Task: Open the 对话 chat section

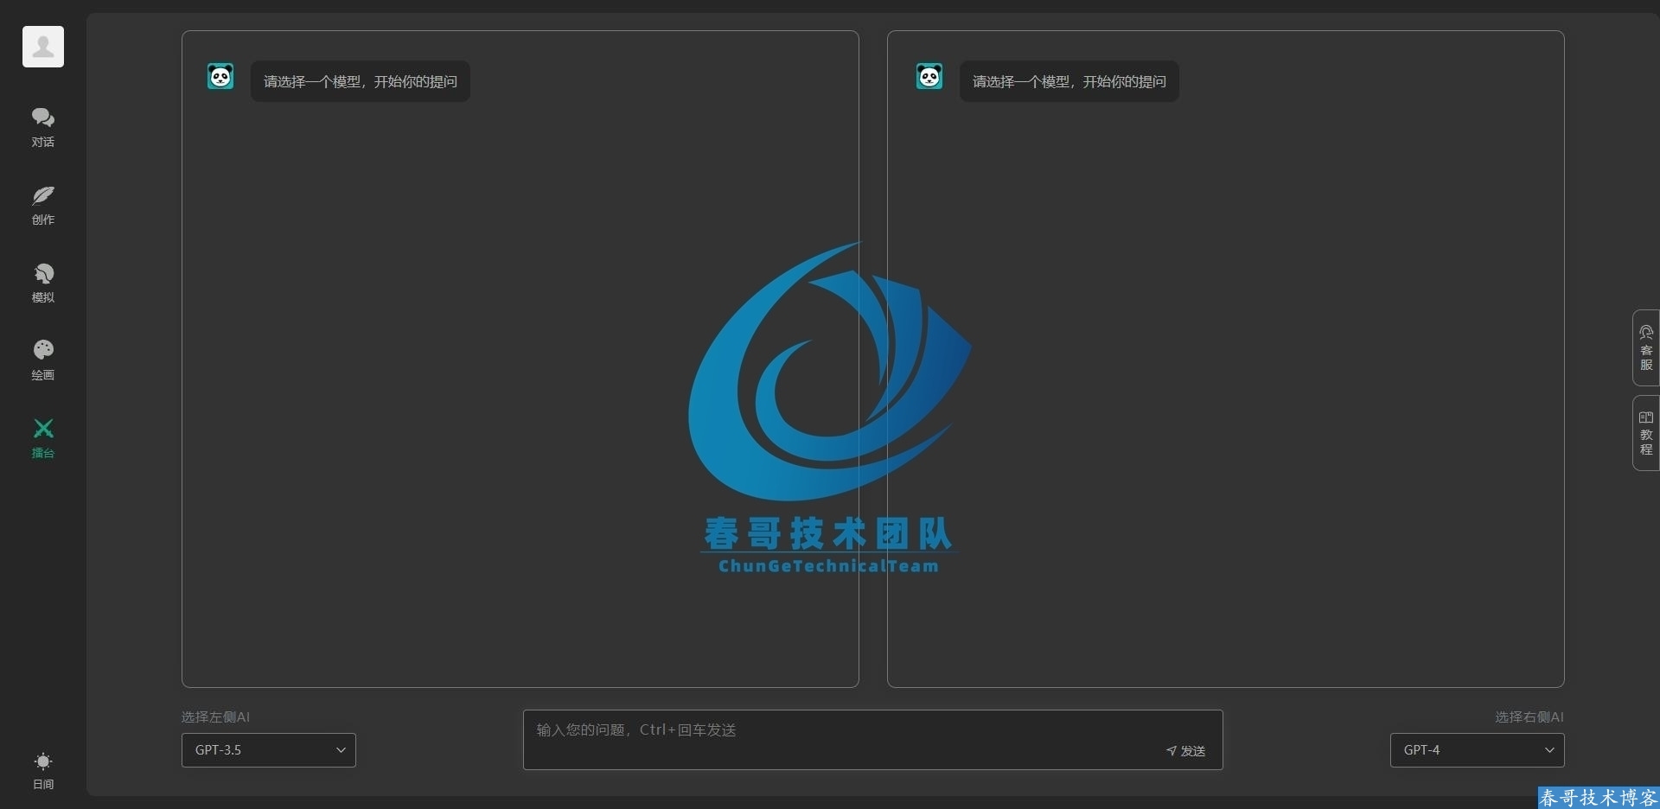Action: [x=43, y=126]
